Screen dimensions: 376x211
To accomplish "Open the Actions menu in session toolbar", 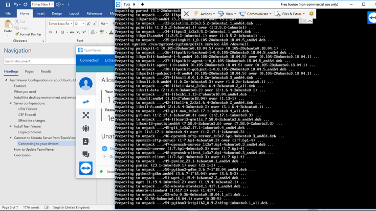I will tap(204, 14).
